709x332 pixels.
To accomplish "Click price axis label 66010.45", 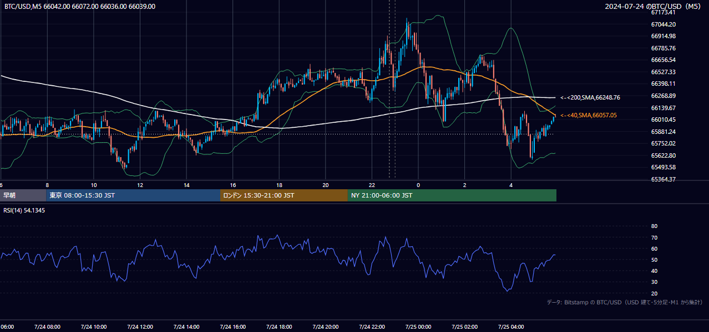I will tap(663, 120).
